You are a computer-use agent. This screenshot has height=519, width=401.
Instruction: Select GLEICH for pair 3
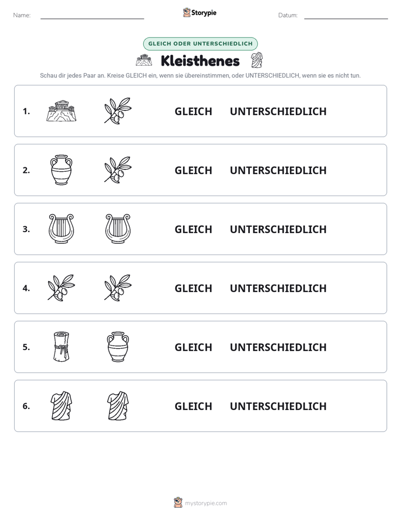click(x=193, y=229)
